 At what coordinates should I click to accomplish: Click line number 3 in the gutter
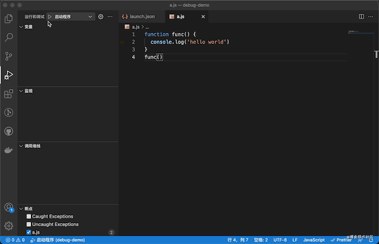click(133, 49)
